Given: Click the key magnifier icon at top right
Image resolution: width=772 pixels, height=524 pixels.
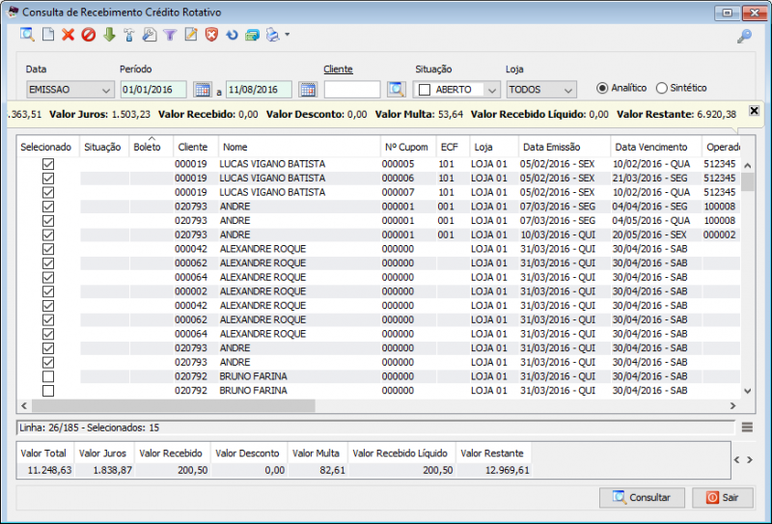Looking at the screenshot, I should [x=744, y=36].
